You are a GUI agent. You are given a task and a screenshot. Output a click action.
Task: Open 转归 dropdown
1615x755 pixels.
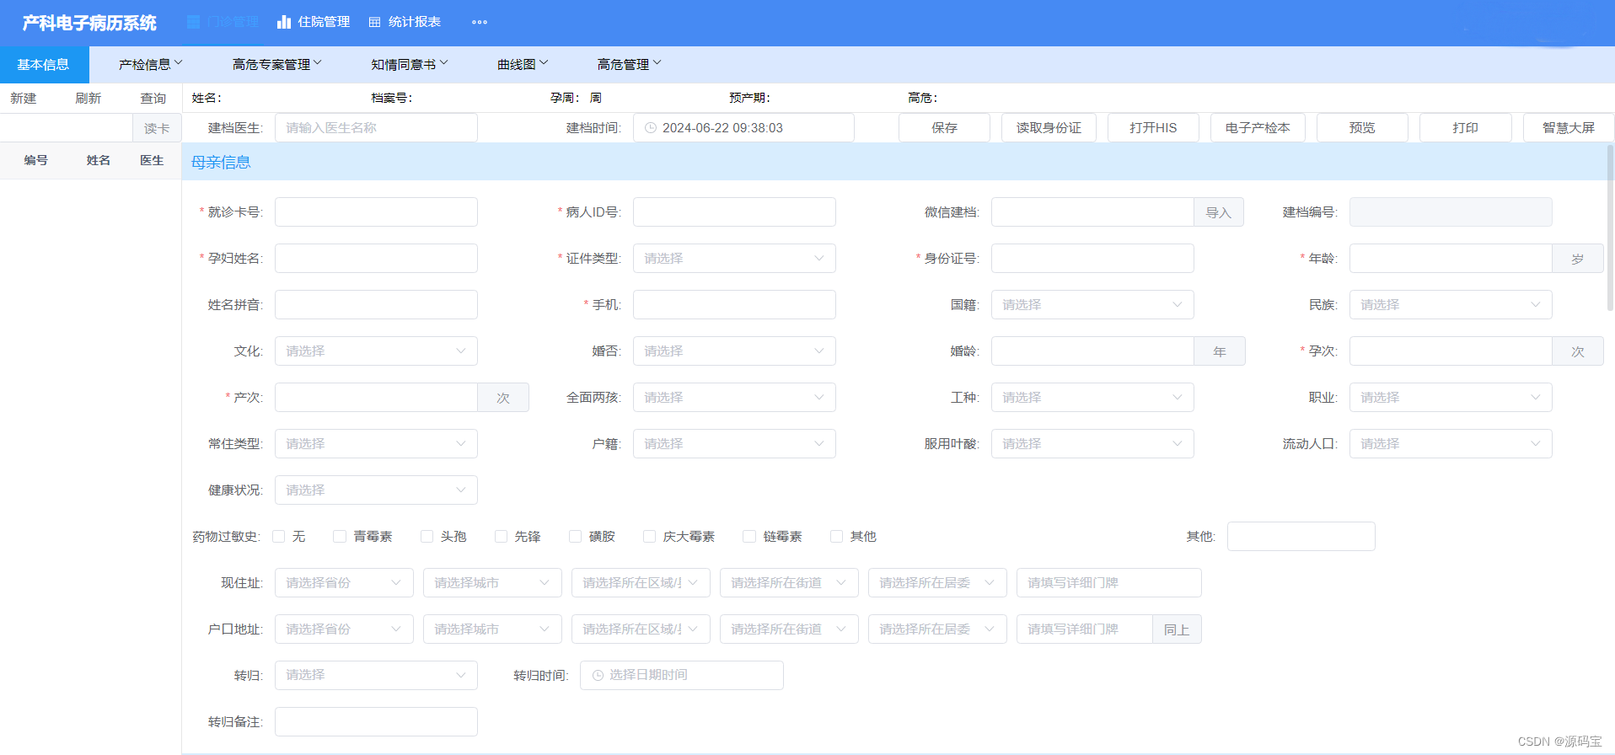click(x=376, y=675)
